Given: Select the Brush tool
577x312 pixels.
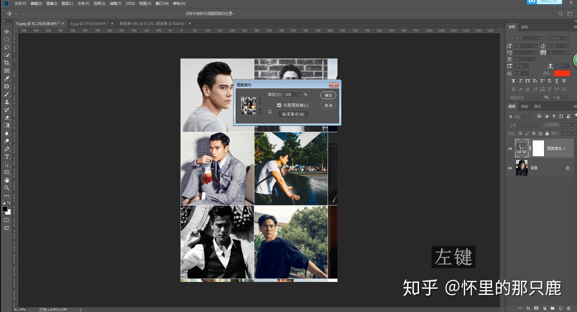Looking at the screenshot, I should click(7, 94).
